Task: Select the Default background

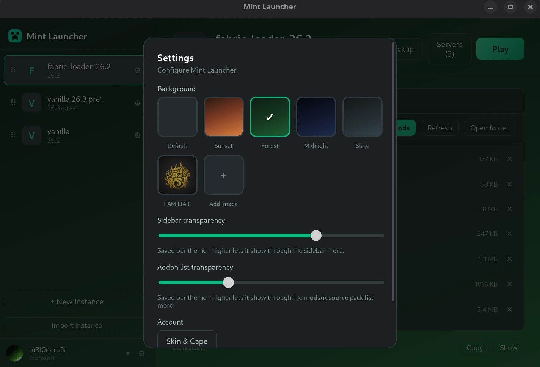Action: pos(177,117)
